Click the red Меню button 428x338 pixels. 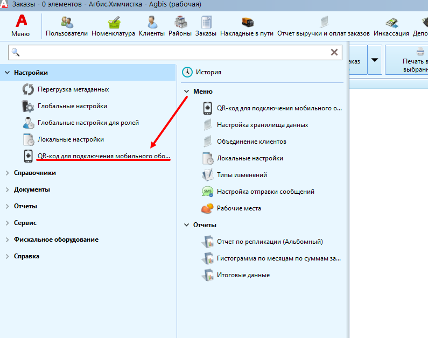point(20,25)
